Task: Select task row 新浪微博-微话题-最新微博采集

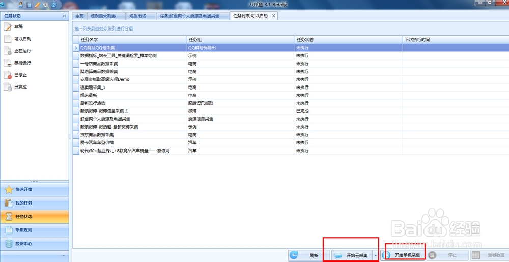Action: [291, 127]
